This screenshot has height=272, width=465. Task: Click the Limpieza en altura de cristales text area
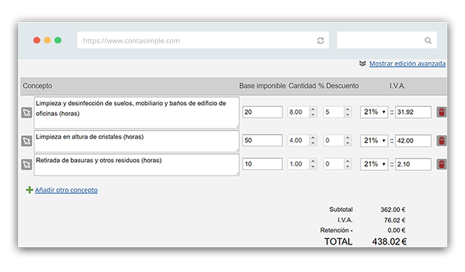(136, 141)
